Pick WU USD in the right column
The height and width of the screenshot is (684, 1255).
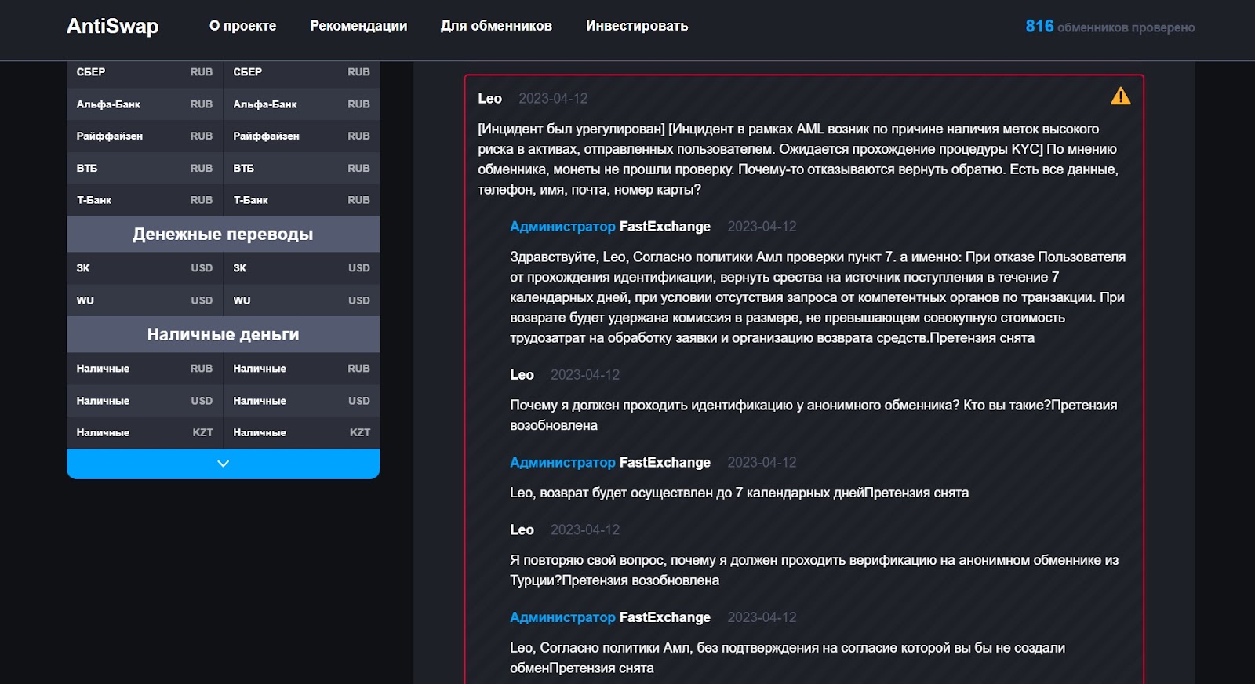coord(302,300)
